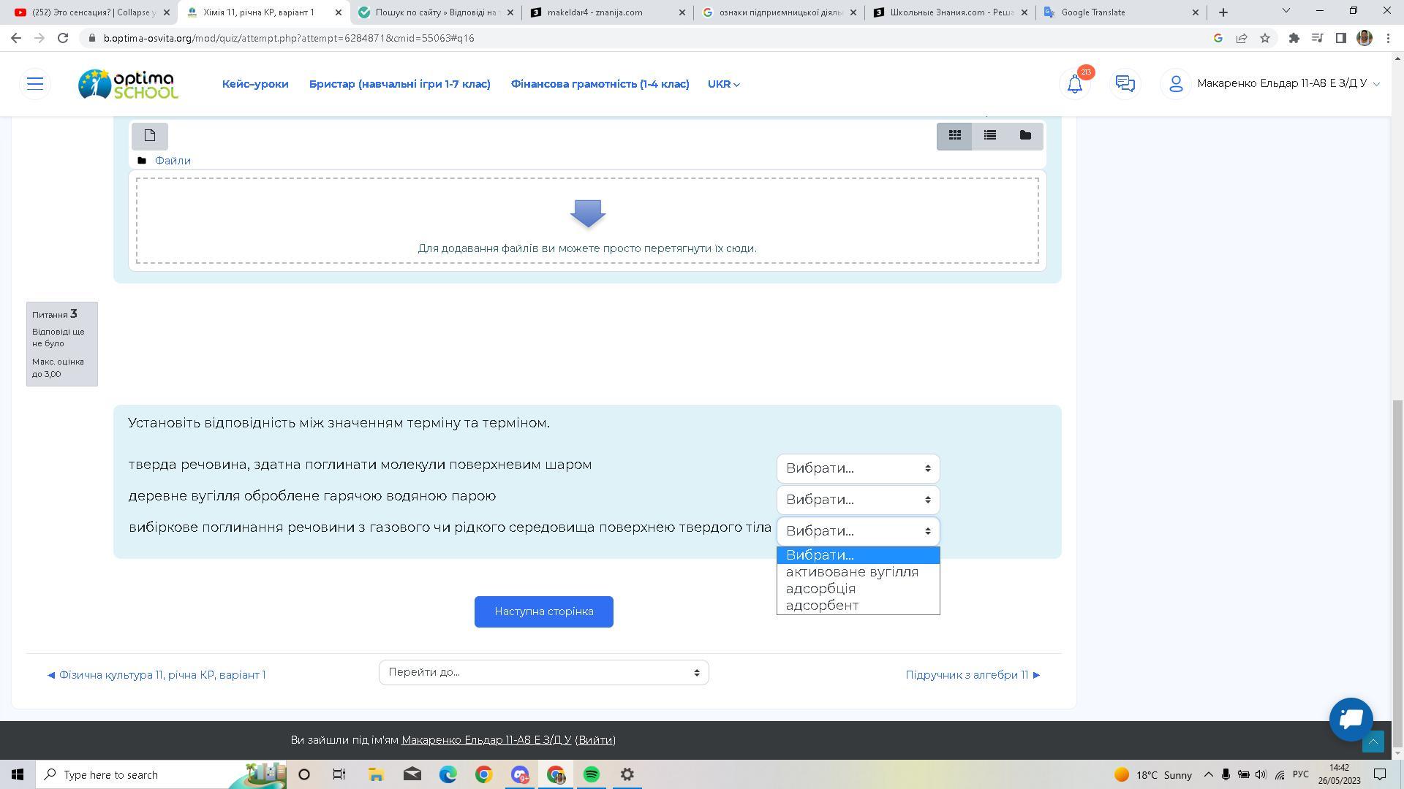The width and height of the screenshot is (1404, 789).
Task: Click scroll-to-top arrow button
Action: tap(1373, 742)
